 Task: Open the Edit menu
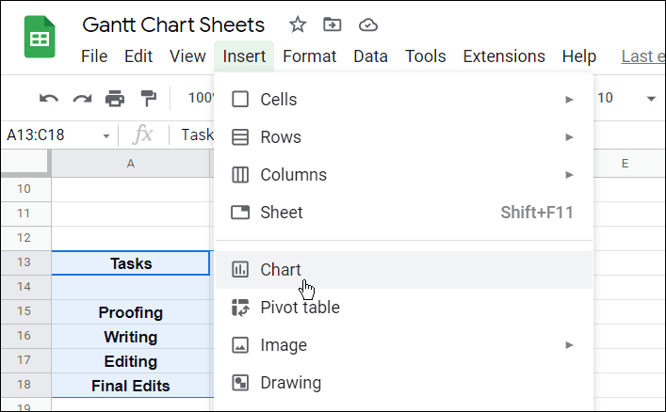click(138, 56)
